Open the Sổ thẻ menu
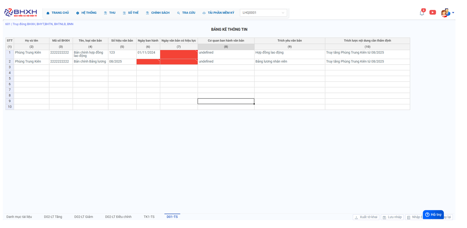The image size is (467, 228). point(131,13)
